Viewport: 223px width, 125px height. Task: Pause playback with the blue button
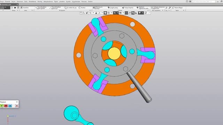click(10, 106)
